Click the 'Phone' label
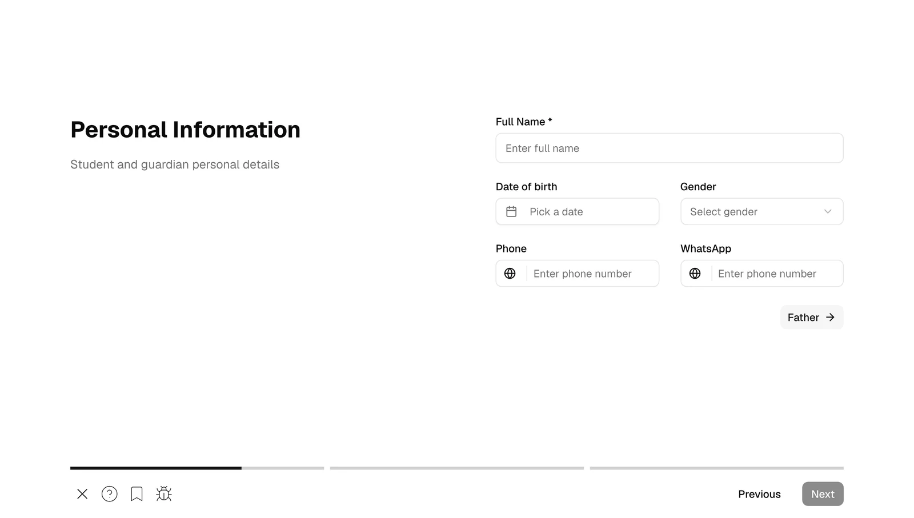 click(511, 248)
